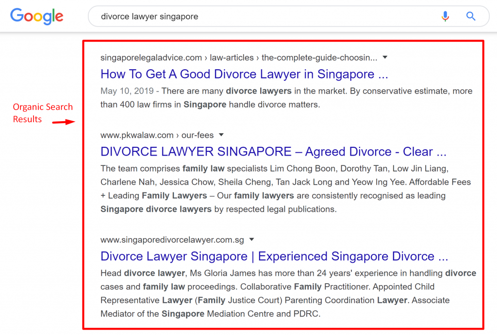Click the singaporelegaladvice.com law-articles breadcrumb URL

[239, 58]
